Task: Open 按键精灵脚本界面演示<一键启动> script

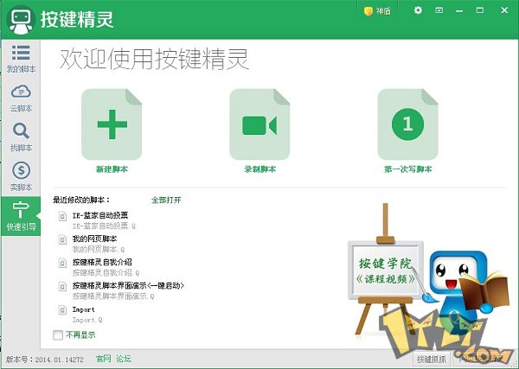Action: pos(128,286)
